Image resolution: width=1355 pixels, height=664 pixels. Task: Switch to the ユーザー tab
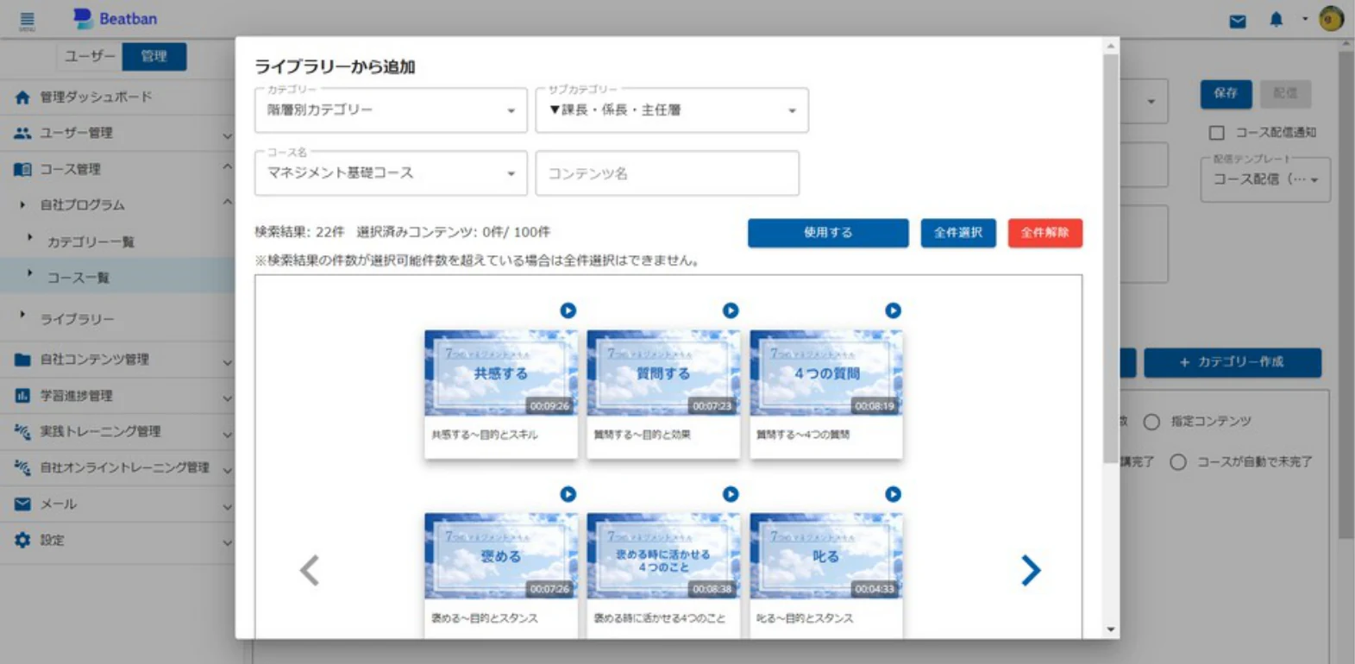pos(90,56)
